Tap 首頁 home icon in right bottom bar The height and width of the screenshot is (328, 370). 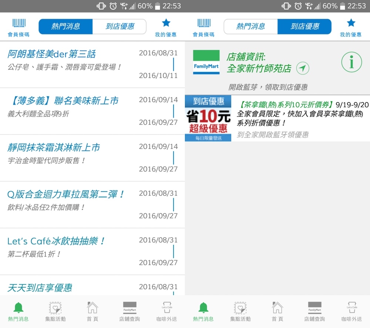tap(277, 308)
